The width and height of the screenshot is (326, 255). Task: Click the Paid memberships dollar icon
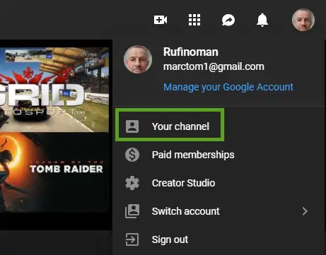tap(132, 155)
